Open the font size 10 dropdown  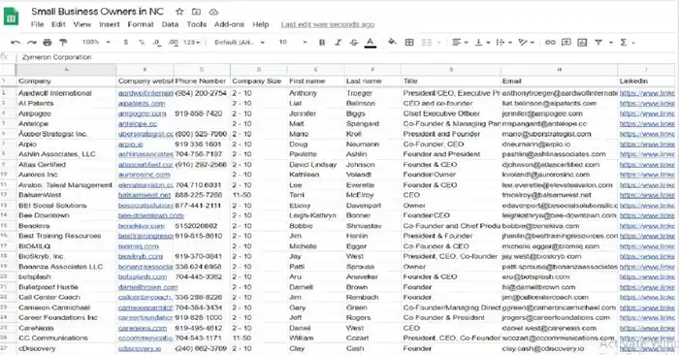293,43
